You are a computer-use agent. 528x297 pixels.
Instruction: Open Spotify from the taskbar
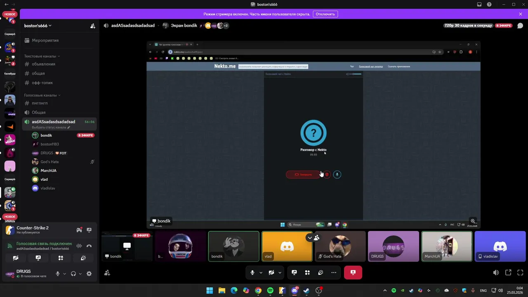[270, 290]
